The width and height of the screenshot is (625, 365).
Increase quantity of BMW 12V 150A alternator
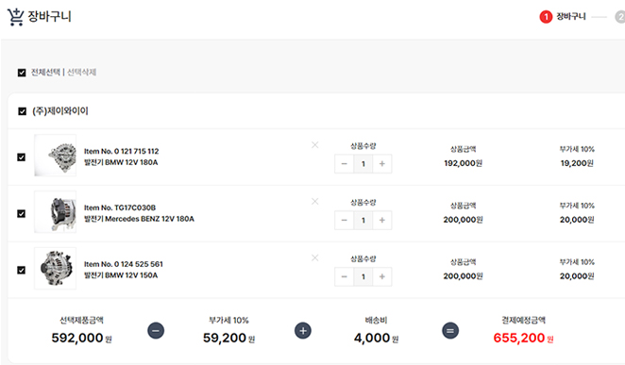click(381, 276)
